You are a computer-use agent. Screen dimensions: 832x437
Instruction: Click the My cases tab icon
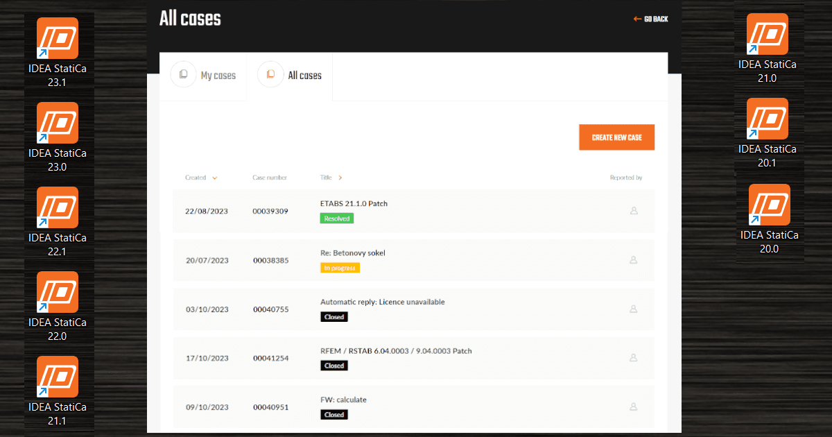pyautogui.click(x=184, y=74)
